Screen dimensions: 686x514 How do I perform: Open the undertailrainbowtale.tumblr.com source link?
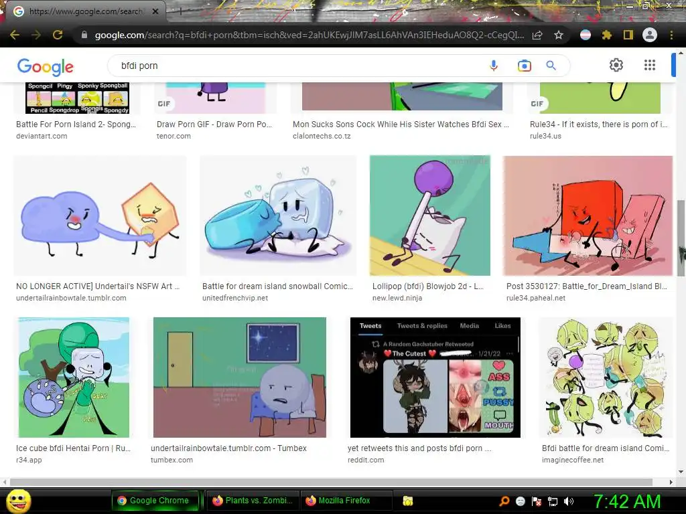coord(71,298)
